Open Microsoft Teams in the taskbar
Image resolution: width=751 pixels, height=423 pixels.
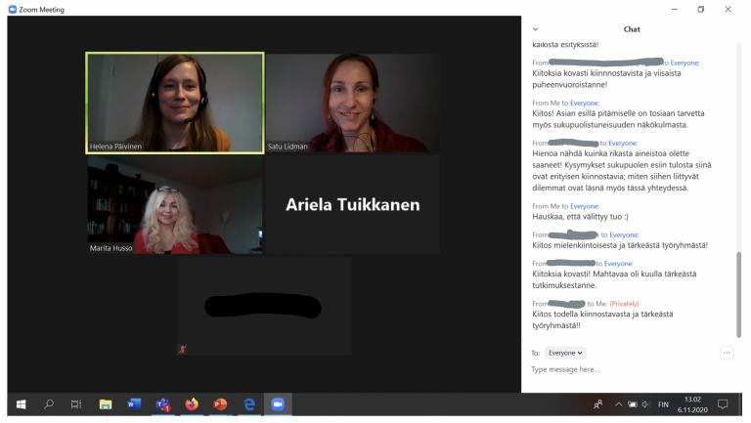(163, 404)
